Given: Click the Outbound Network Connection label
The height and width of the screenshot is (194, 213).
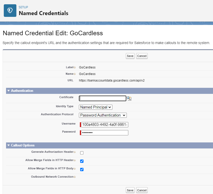Looking at the screenshot, I should (52, 177).
